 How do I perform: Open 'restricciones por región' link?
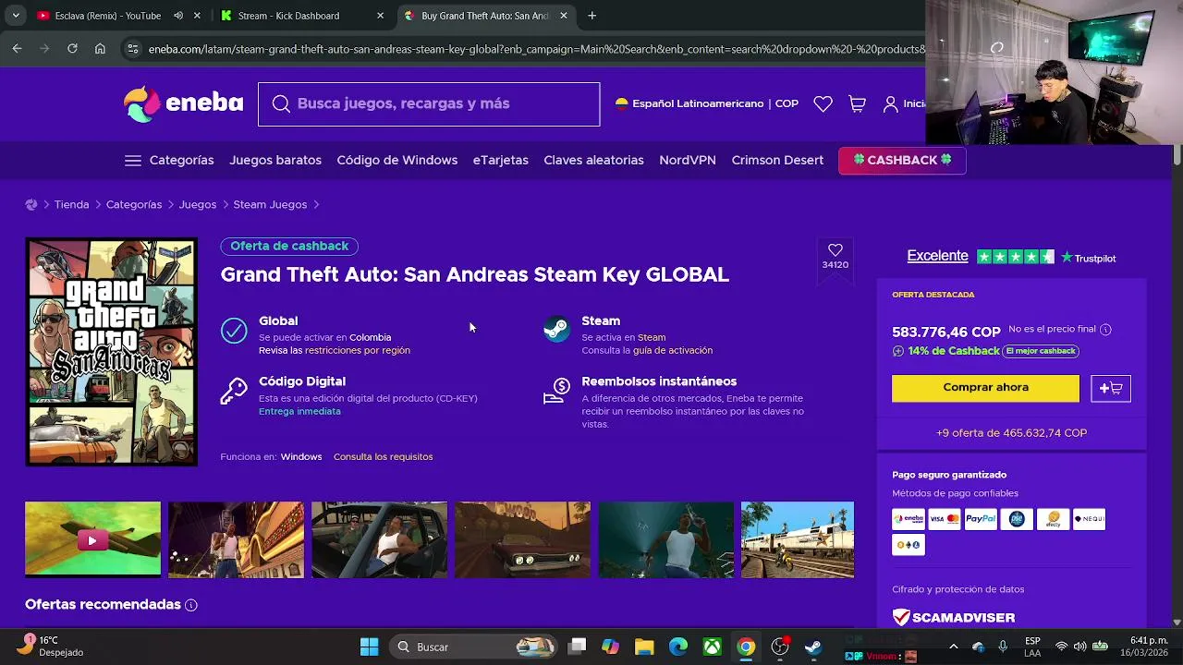(358, 351)
